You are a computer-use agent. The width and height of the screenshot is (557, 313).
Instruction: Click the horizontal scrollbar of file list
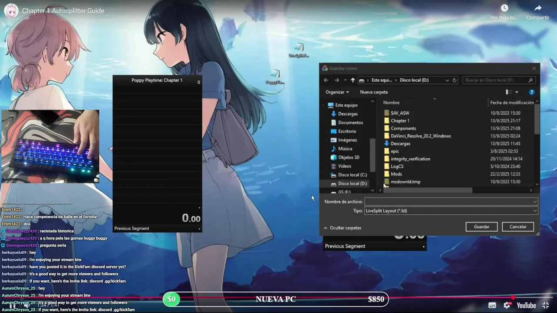point(428,190)
